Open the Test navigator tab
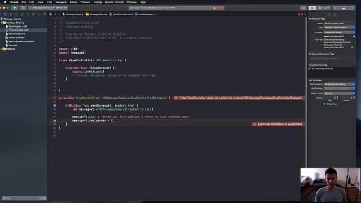Image resolution: width=361 pixels, height=203 pixels. (x=28, y=14)
